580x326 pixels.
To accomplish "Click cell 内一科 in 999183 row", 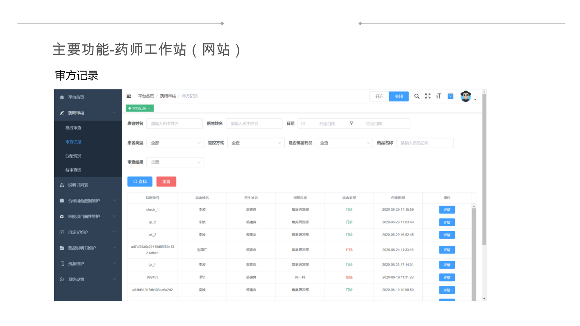I will click(300, 277).
